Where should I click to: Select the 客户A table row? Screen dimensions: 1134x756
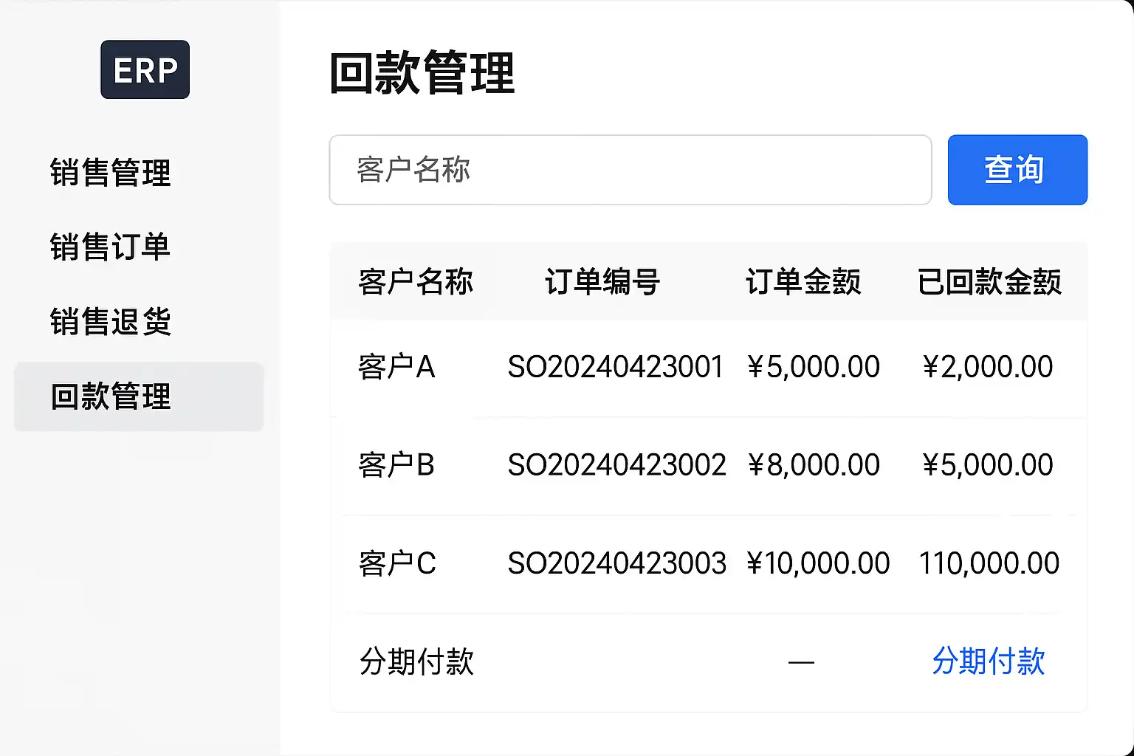coord(396,367)
